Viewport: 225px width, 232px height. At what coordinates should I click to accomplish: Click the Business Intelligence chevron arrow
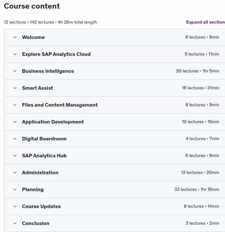pos(15,71)
